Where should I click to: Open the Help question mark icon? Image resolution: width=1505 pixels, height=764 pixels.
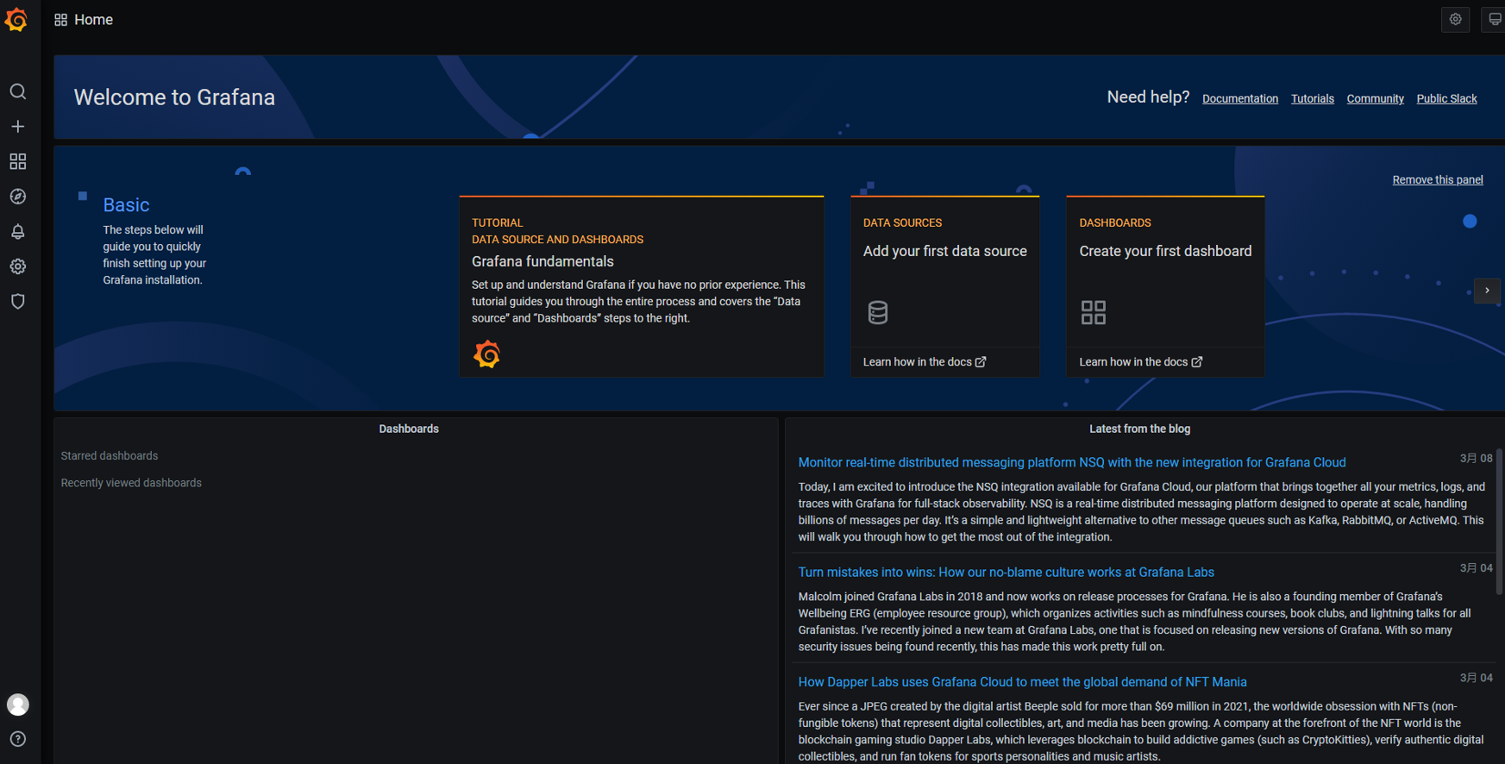pos(17,739)
